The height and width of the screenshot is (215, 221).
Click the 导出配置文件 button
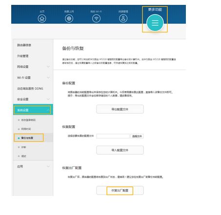[x=120, y=109]
